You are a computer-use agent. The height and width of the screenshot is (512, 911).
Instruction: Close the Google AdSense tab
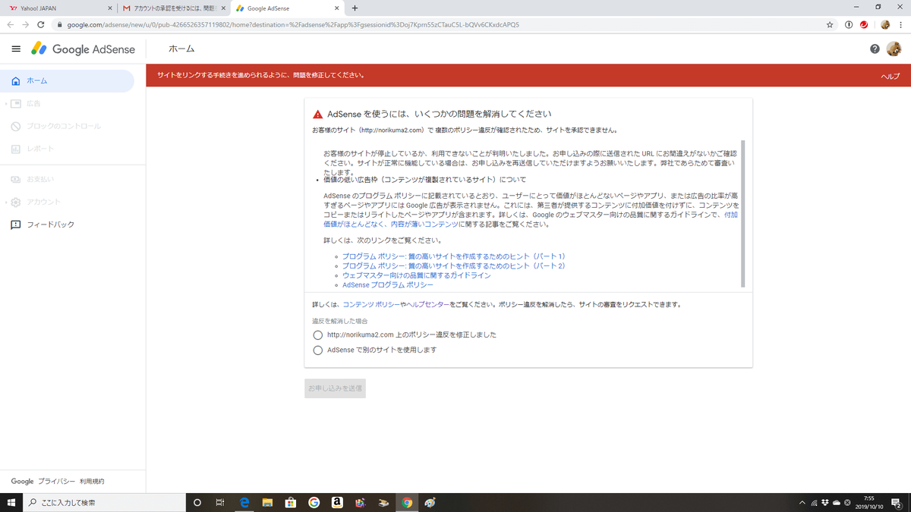[336, 8]
